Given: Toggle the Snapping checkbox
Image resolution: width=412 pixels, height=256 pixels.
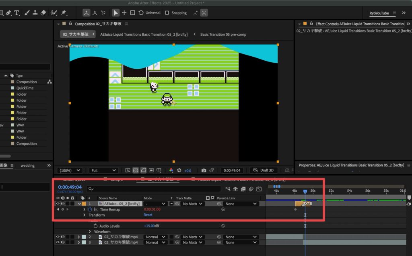Looking at the screenshot, I should click(167, 13).
